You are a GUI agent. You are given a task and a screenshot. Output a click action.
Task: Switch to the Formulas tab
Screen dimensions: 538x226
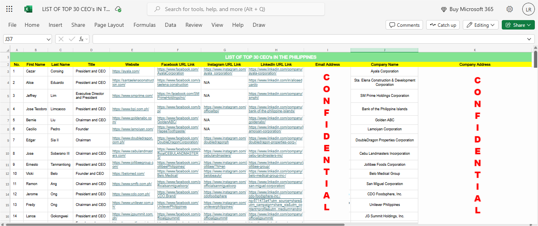(x=145, y=25)
